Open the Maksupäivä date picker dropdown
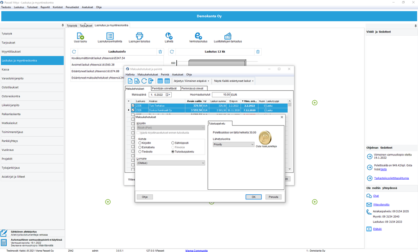The image size is (418, 252). pos(168,95)
